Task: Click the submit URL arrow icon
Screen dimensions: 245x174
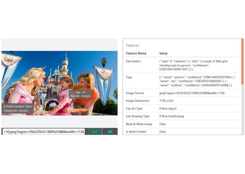Action: click(x=94, y=131)
